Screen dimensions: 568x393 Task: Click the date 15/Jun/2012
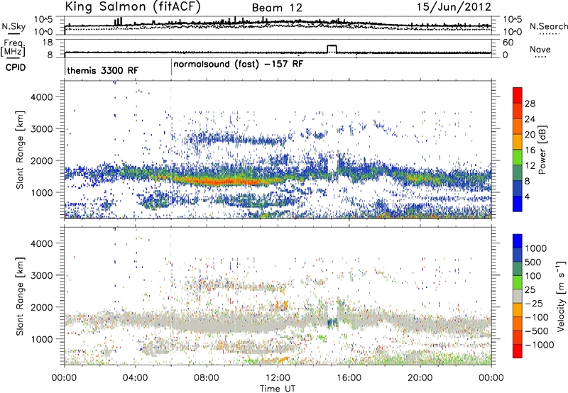454,7
